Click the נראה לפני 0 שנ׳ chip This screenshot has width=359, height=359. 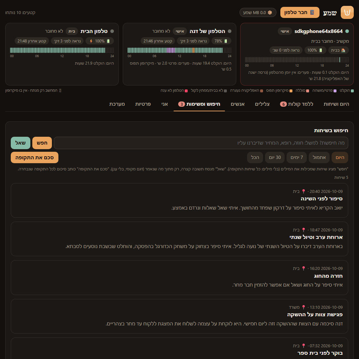(286, 50)
